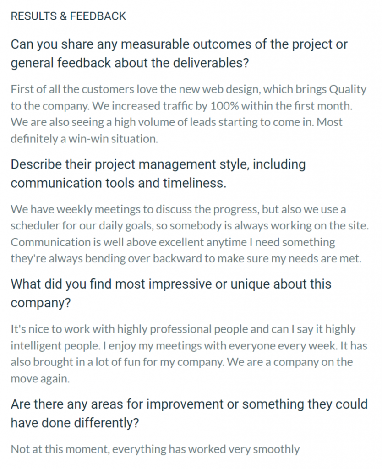
Task: Click the 'move again.' text
Action: [x=40, y=379]
